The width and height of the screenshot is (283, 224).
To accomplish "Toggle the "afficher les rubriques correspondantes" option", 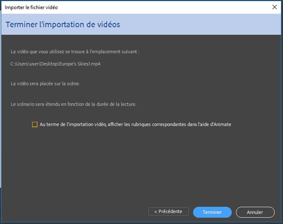I will (x=35, y=124).
